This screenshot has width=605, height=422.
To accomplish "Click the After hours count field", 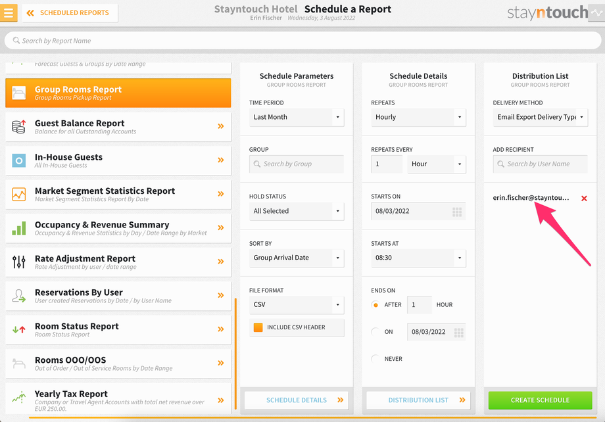I will [x=420, y=305].
